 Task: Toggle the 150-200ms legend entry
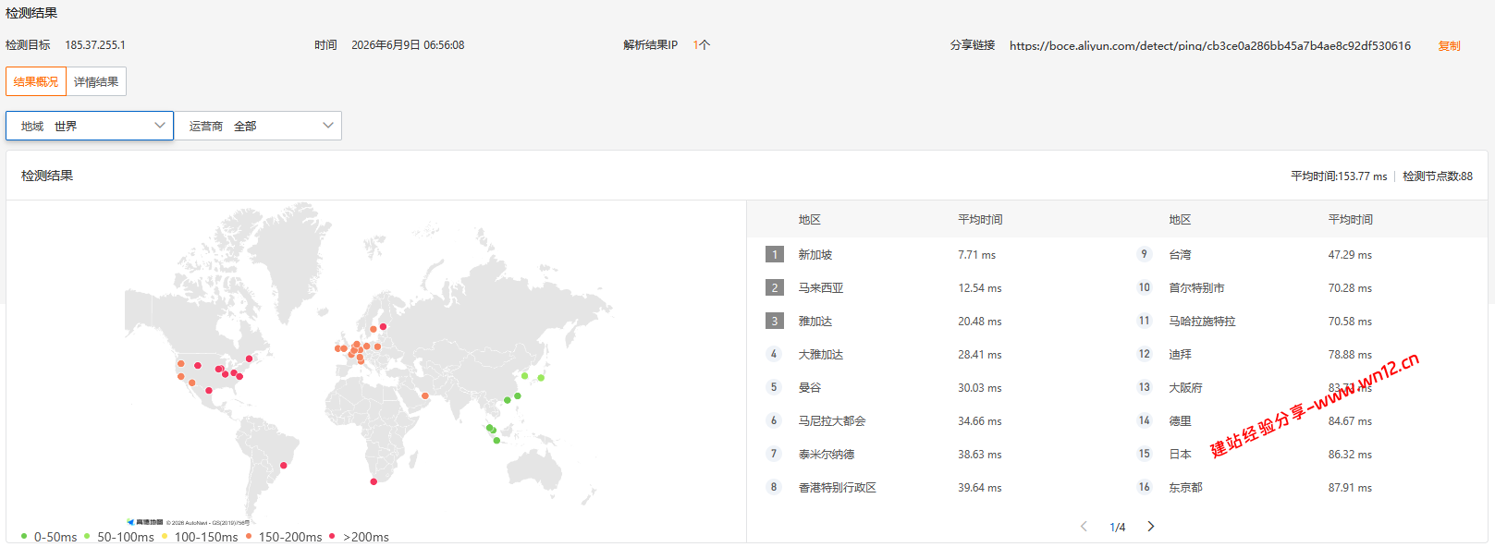tap(284, 537)
